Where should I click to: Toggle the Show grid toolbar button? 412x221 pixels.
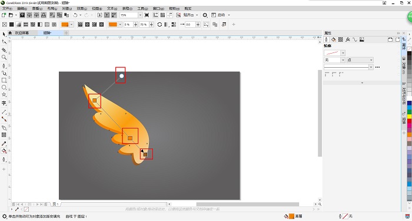(x=162, y=15)
